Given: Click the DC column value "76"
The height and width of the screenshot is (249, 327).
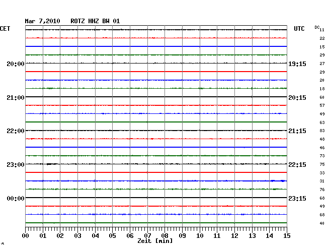Looking at the screenshot, I should (x=322, y=190).
